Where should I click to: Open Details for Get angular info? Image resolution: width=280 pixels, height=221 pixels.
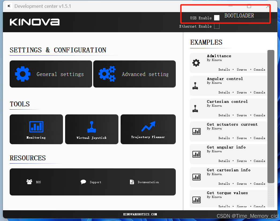[224, 161]
